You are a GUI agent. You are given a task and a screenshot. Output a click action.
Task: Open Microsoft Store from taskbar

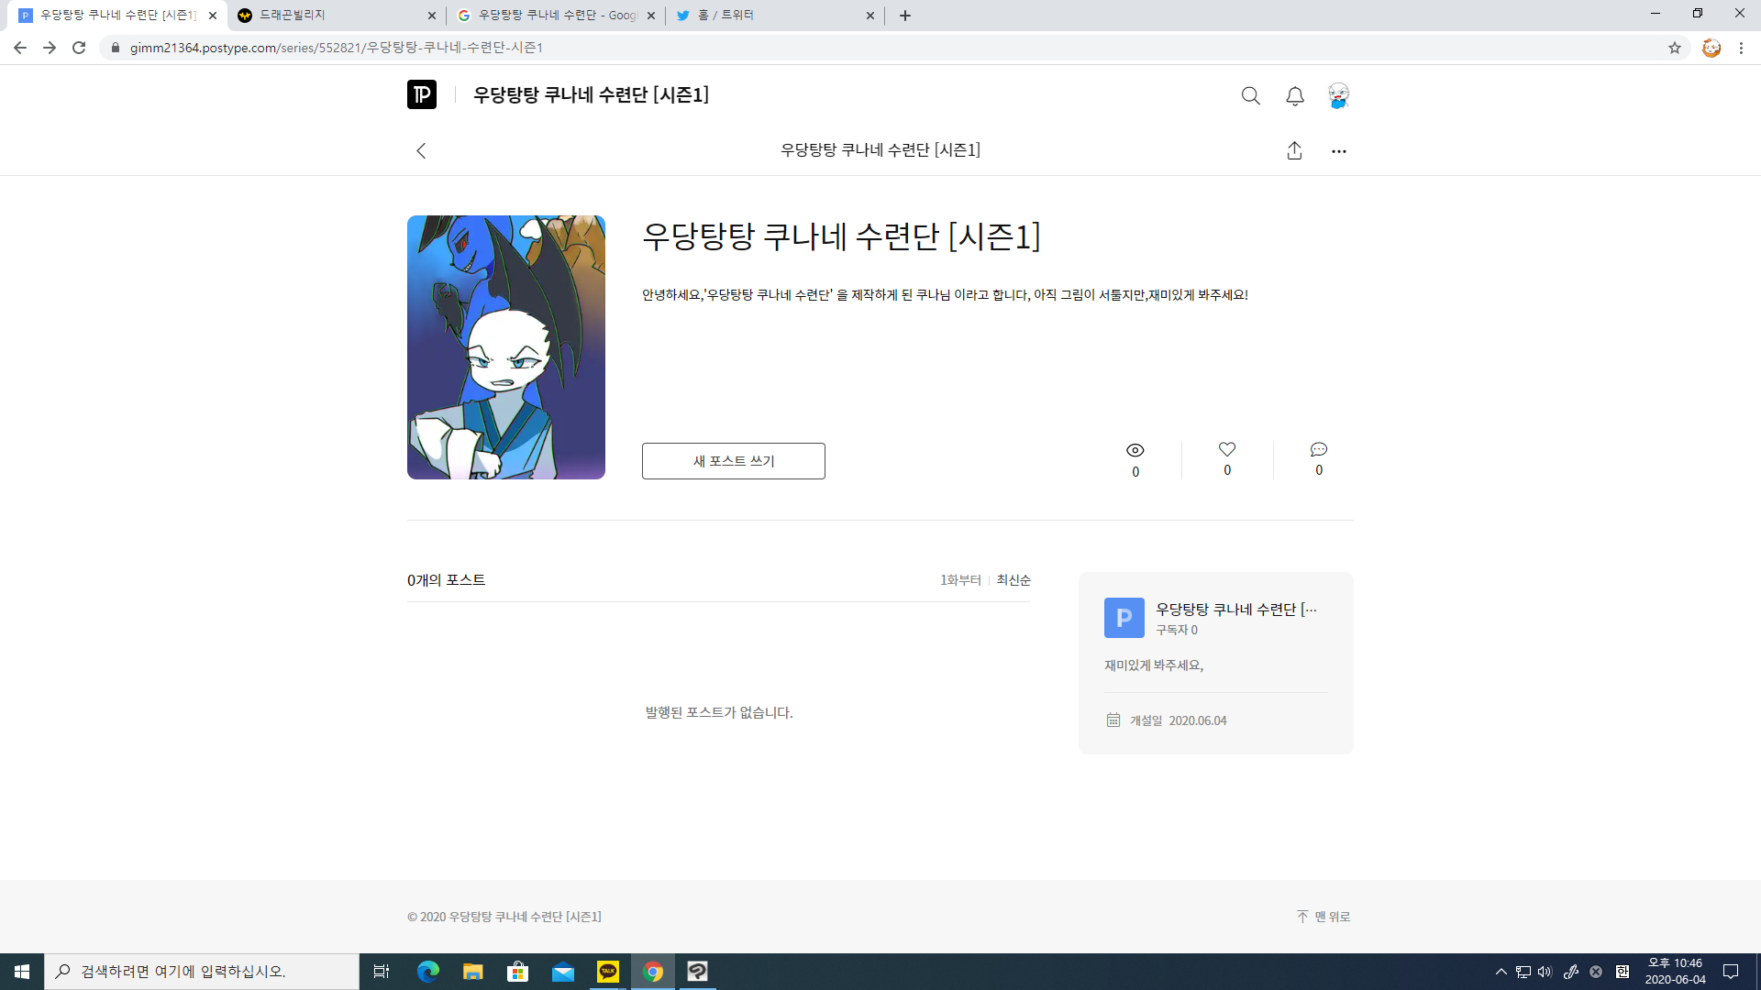[x=518, y=972]
